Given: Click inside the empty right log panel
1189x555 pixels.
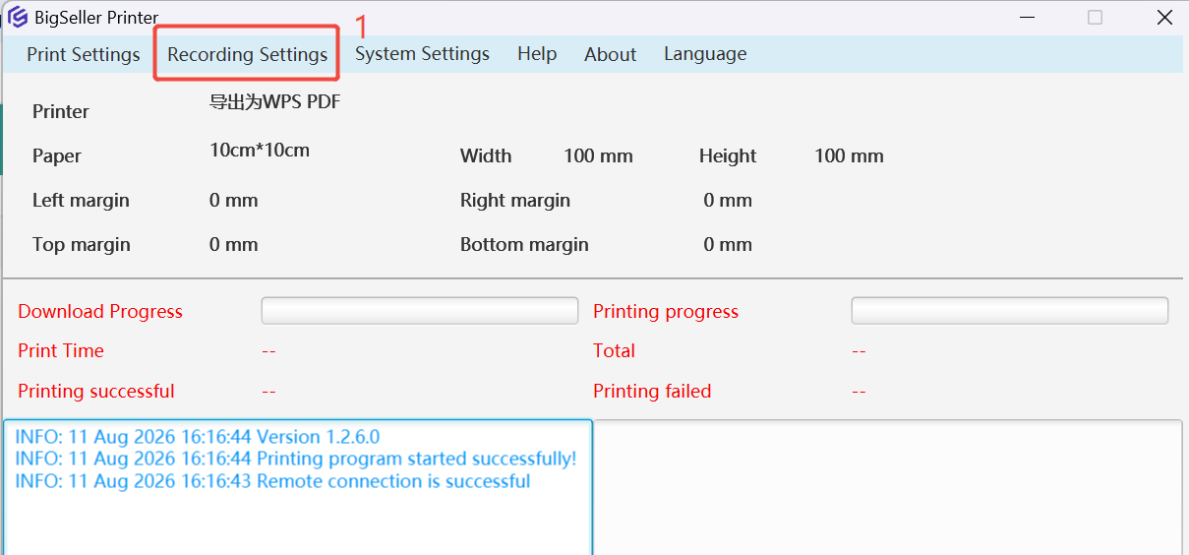Looking at the screenshot, I should coord(888,487).
